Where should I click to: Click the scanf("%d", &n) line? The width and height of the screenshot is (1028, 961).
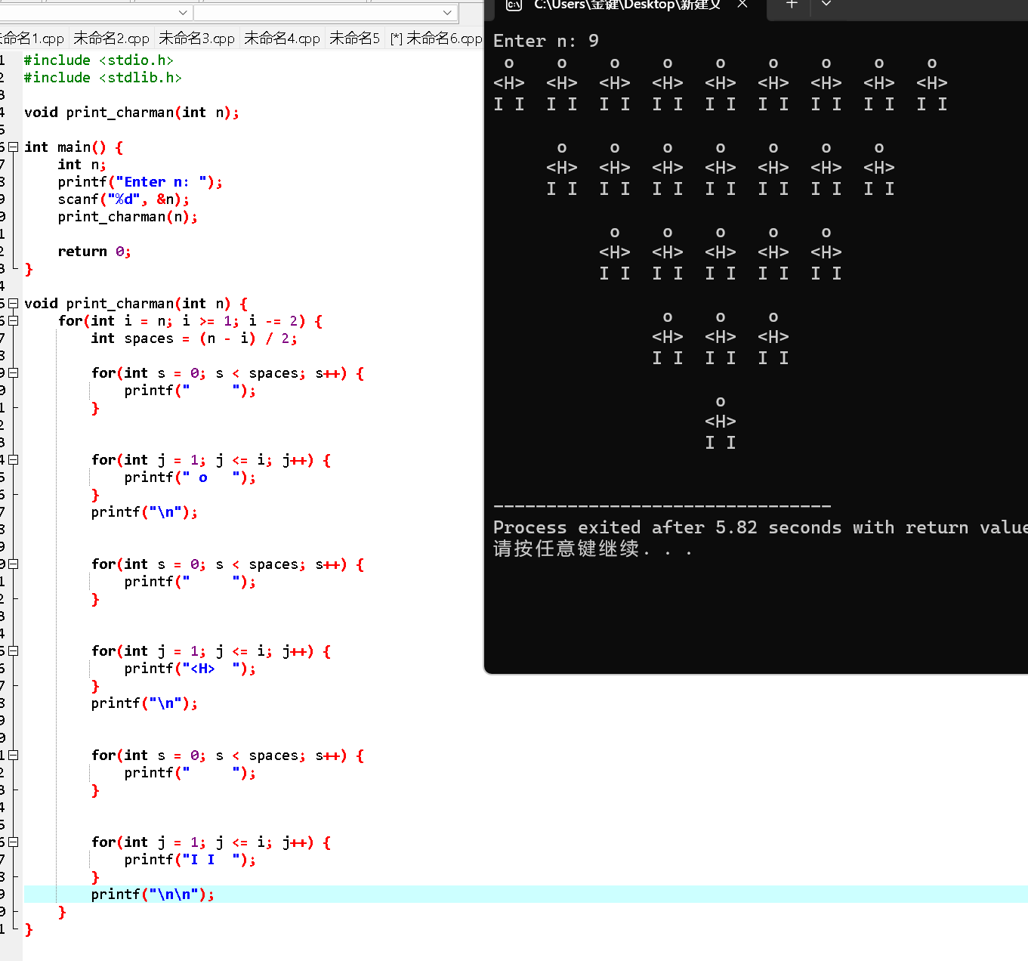[124, 199]
